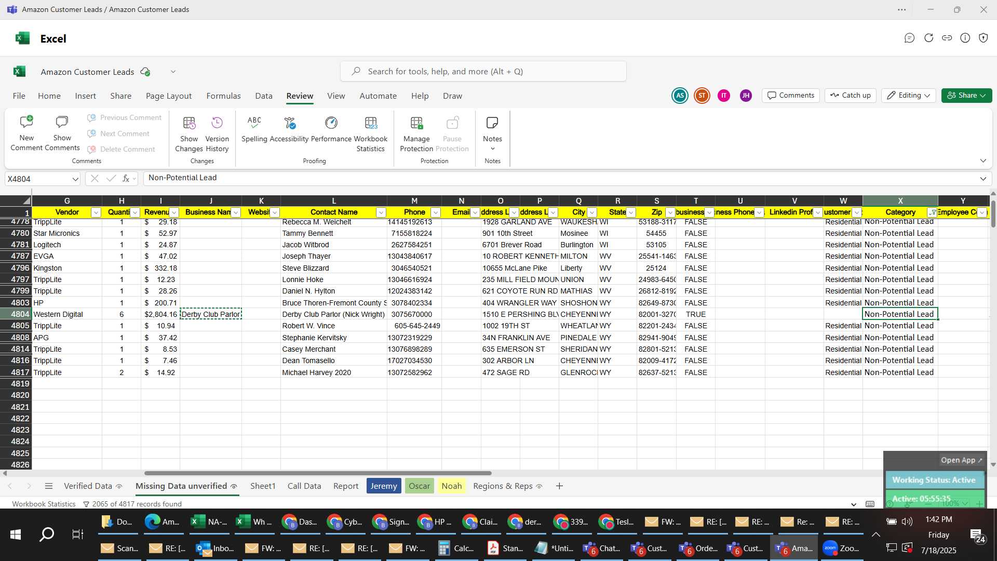
Task: Select row header 4804
Action: (16, 314)
